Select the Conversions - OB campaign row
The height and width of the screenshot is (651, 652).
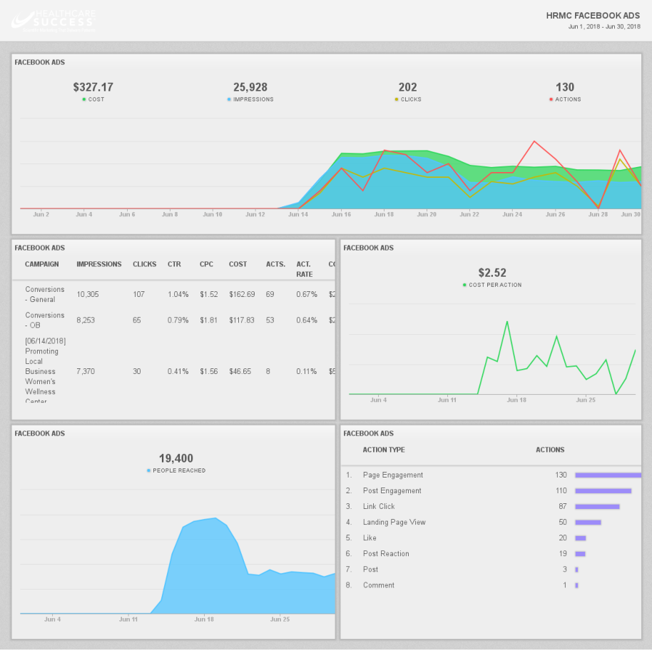173,321
